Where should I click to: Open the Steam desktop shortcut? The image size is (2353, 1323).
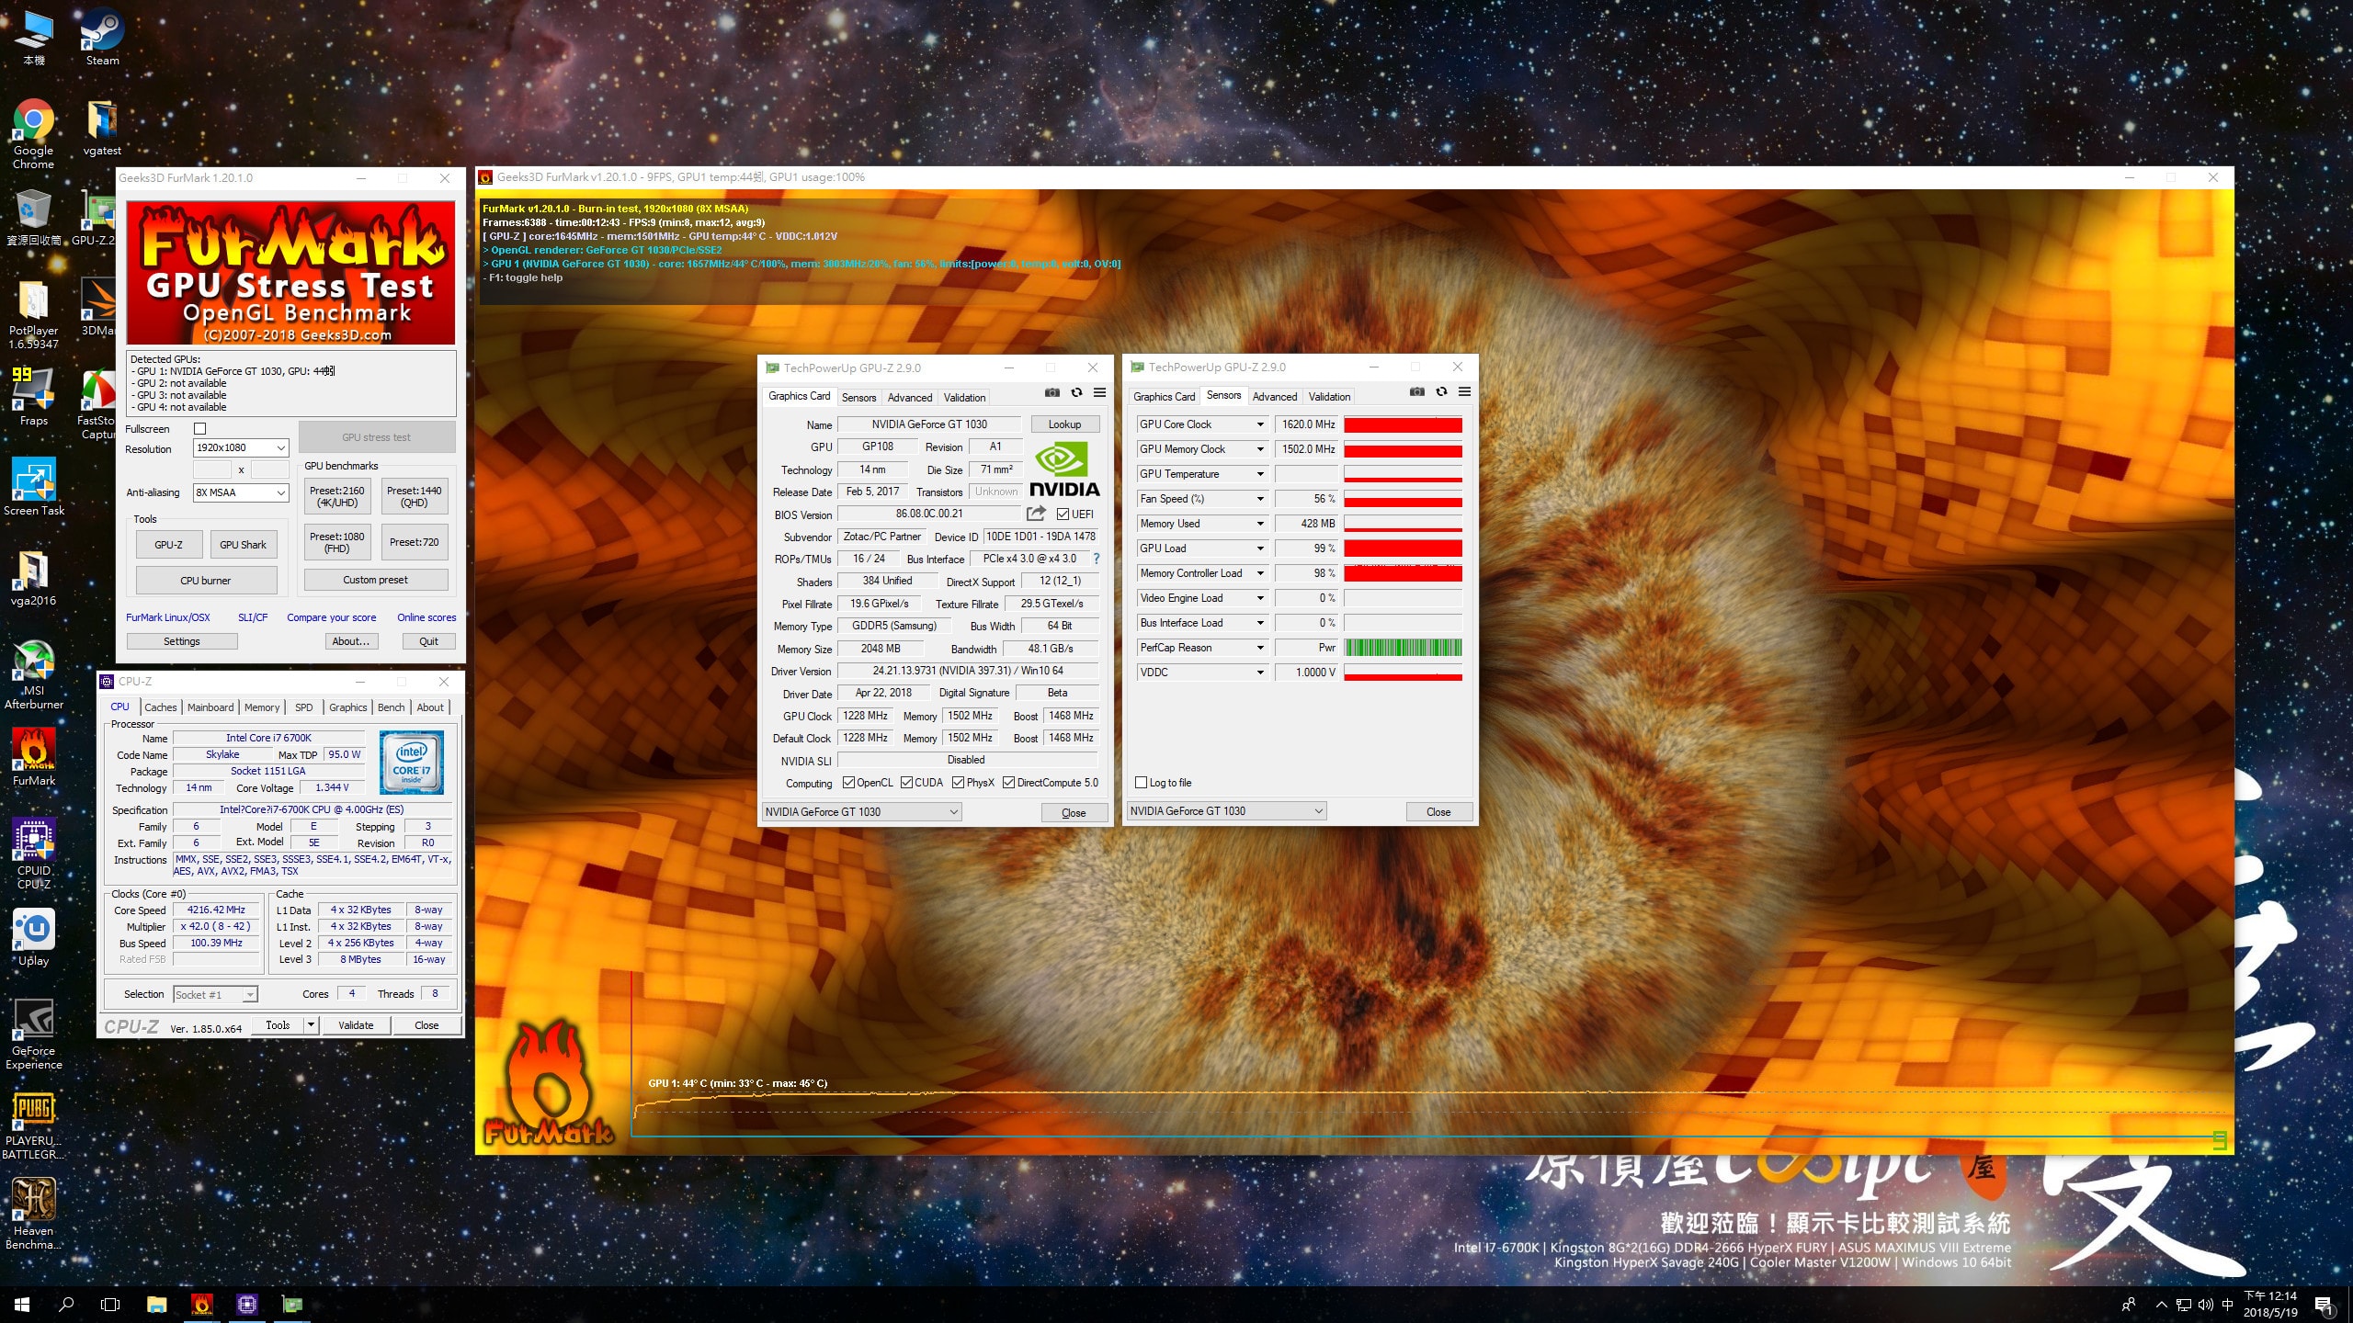102,37
